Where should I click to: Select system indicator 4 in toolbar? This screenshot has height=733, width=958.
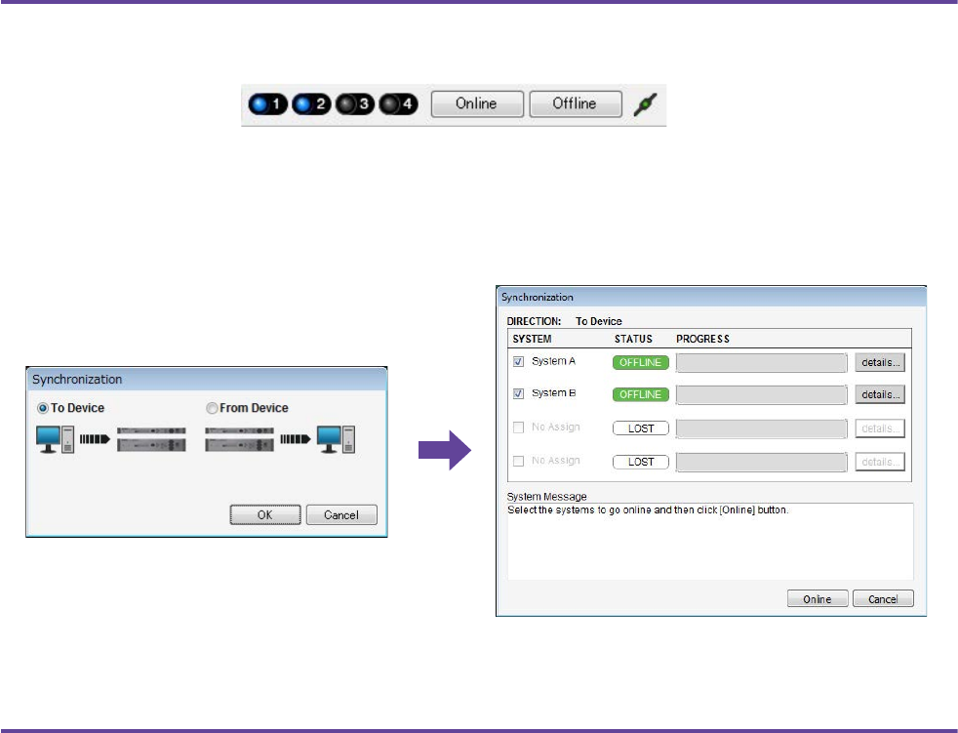click(x=398, y=103)
